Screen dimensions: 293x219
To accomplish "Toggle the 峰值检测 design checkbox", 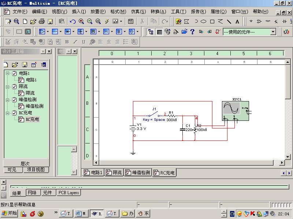I will (14, 100).
